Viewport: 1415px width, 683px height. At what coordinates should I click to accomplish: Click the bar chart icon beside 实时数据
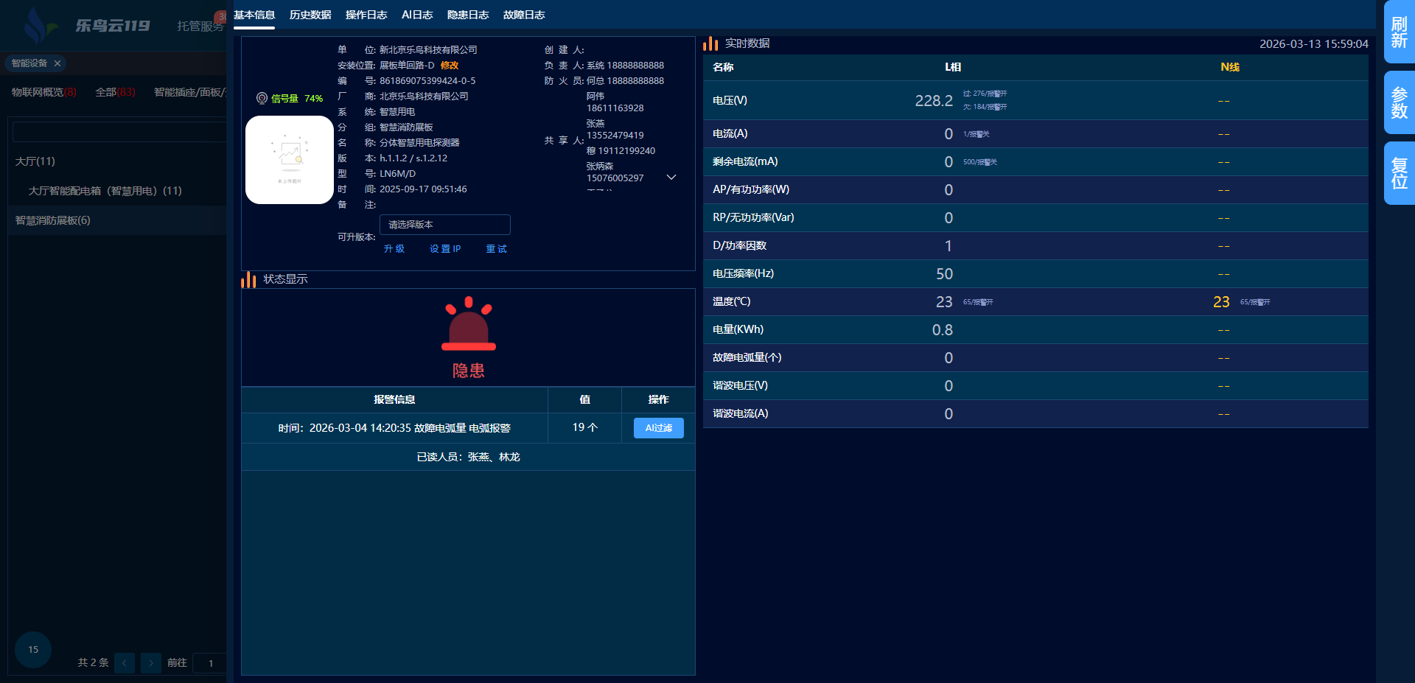point(710,44)
